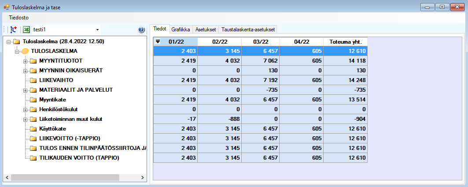
Task: Click the root Tuloslaskelma folder icon
Action: click(x=17, y=41)
